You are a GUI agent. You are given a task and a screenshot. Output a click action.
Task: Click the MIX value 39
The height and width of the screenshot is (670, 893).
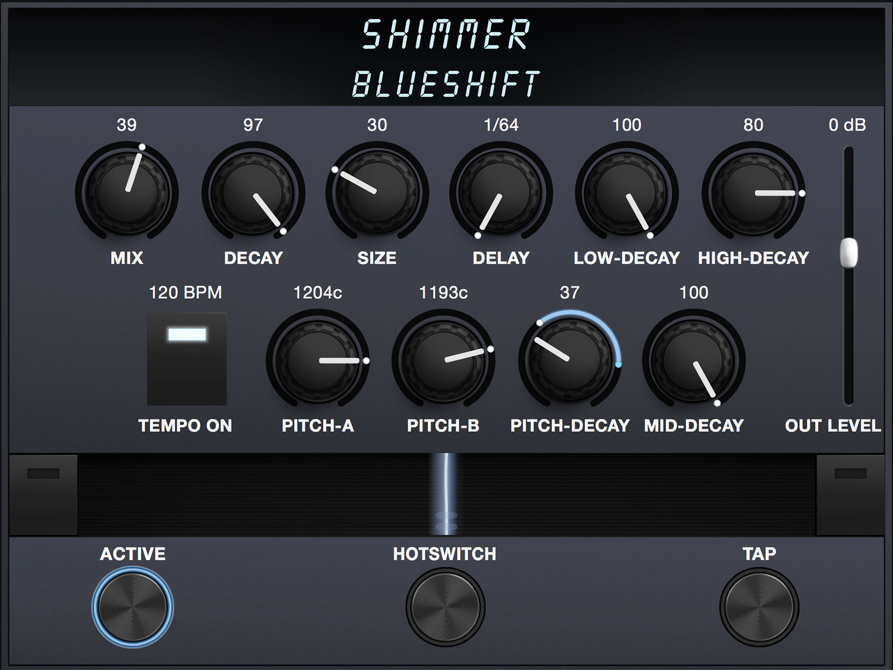(x=127, y=125)
